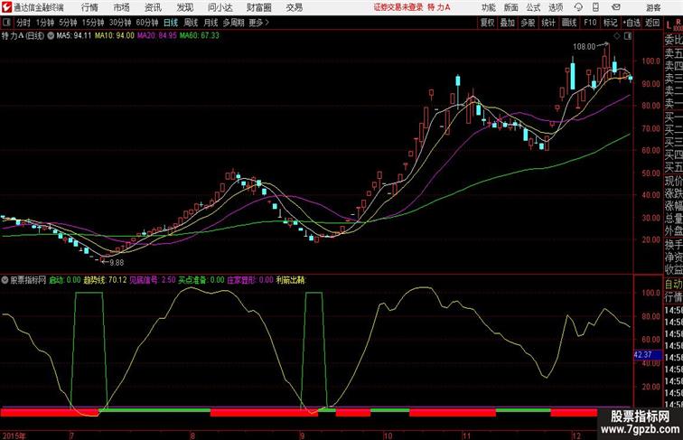Click the 特力A (日线) chart title

click(x=23, y=36)
